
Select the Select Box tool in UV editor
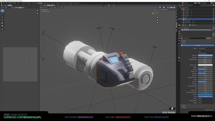click(2, 11)
